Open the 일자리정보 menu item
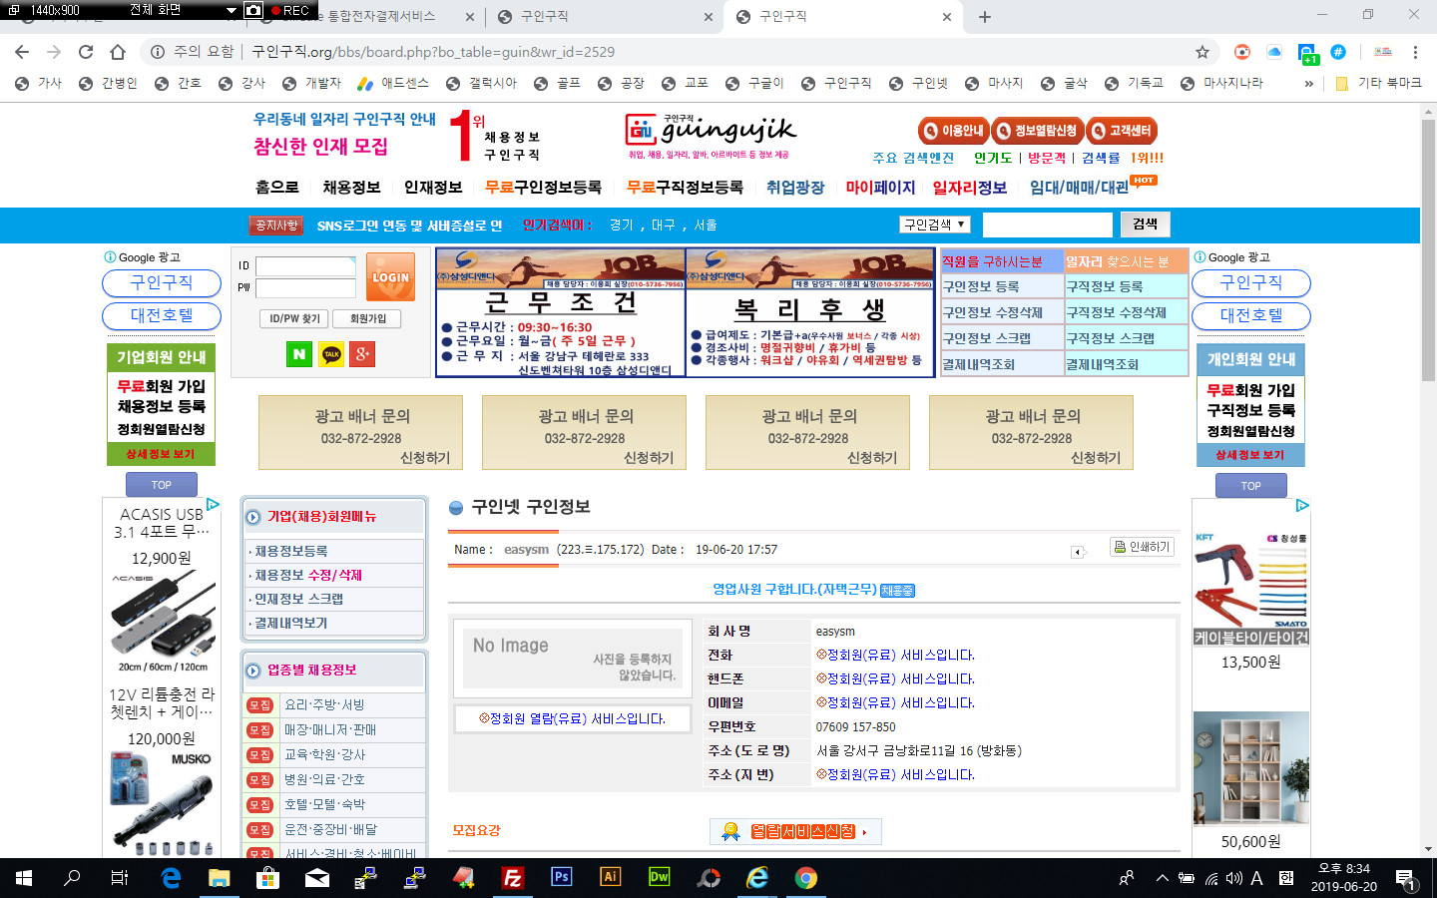Image resolution: width=1437 pixels, height=898 pixels. pyautogui.click(x=969, y=187)
